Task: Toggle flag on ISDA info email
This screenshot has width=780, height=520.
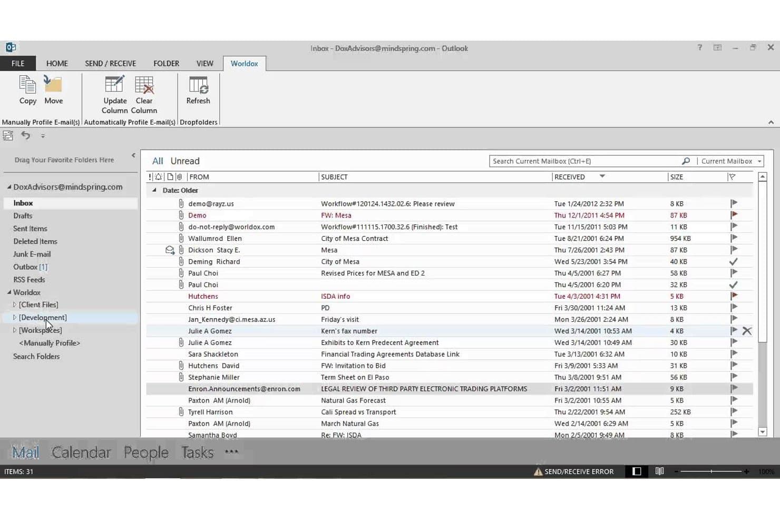Action: click(734, 296)
